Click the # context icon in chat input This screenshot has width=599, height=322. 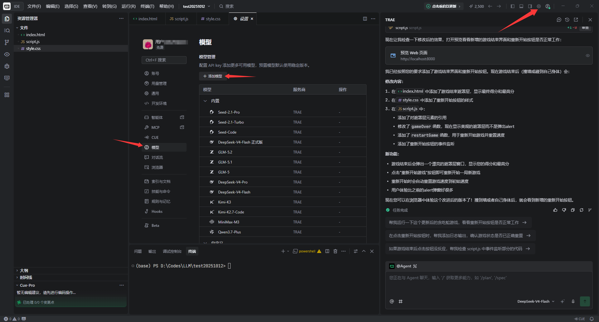(401, 301)
